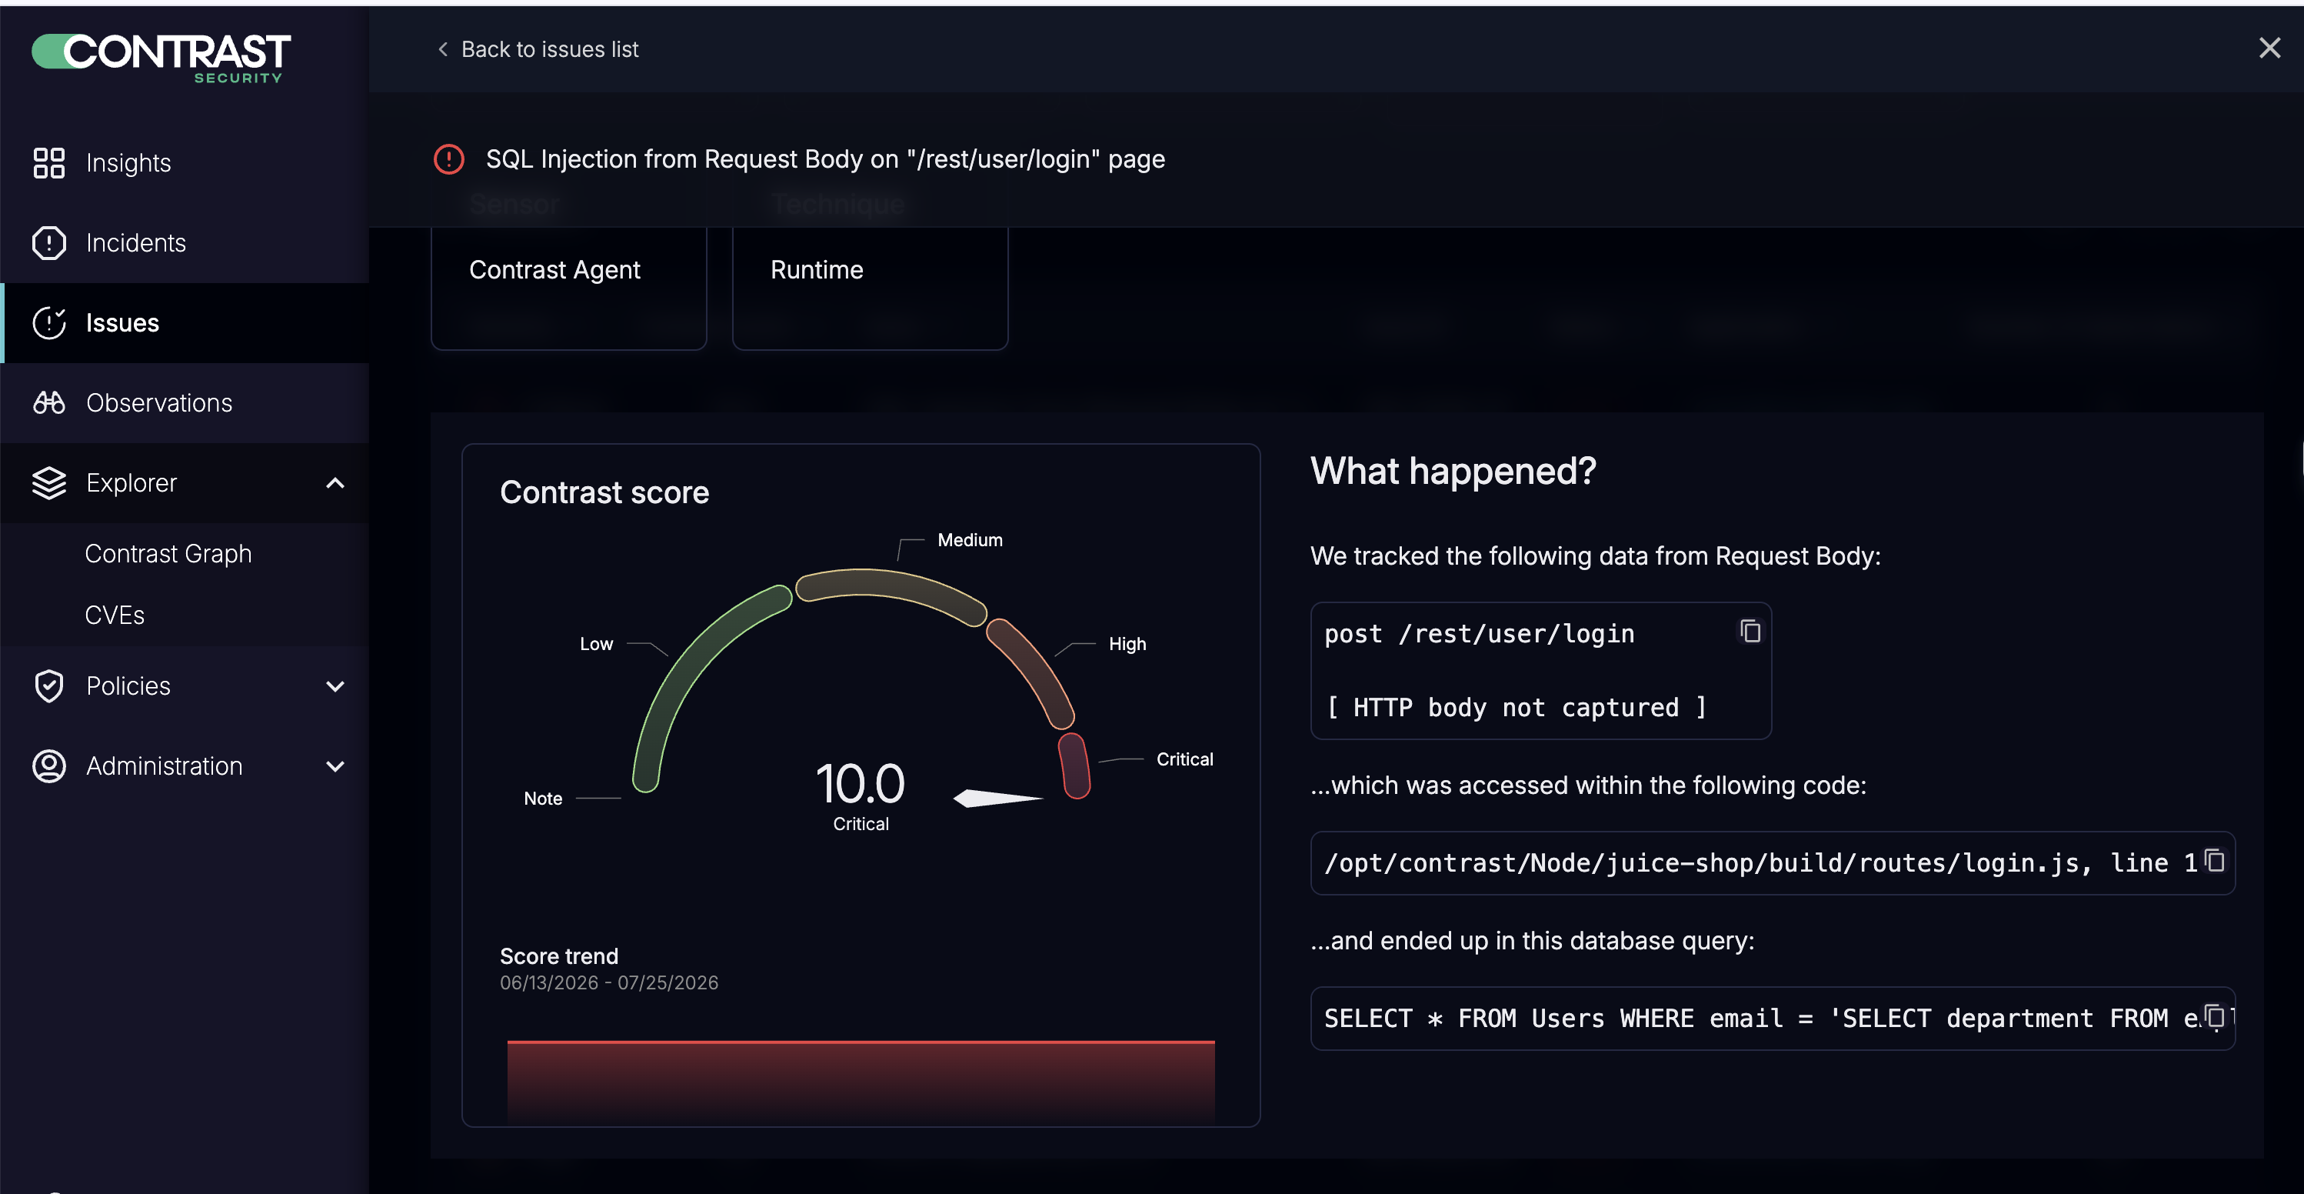
Task: Expand the Policies section chevron
Action: [x=335, y=686]
